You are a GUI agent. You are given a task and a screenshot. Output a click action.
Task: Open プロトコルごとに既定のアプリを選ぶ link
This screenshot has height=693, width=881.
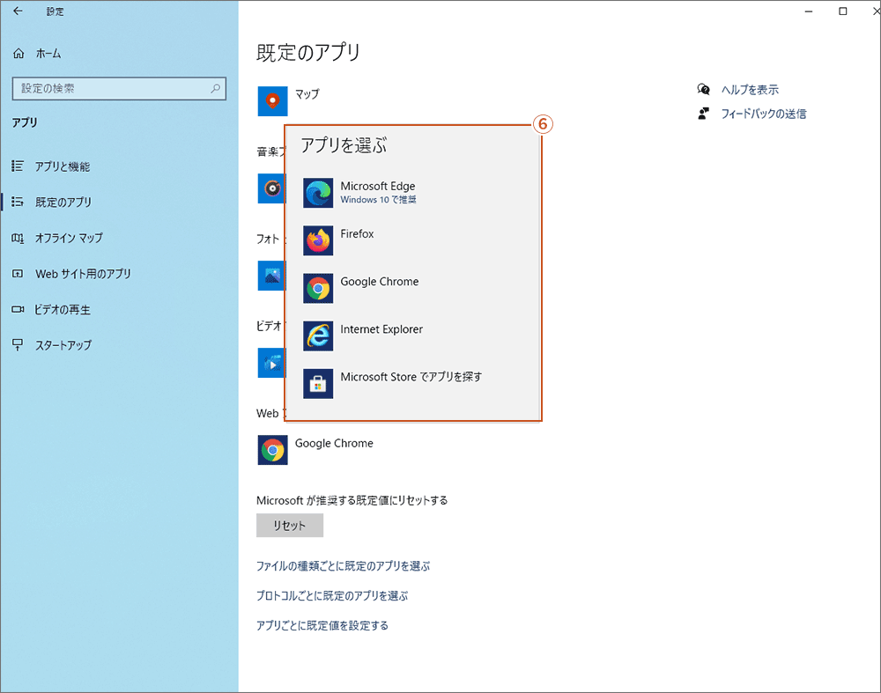pyautogui.click(x=332, y=596)
